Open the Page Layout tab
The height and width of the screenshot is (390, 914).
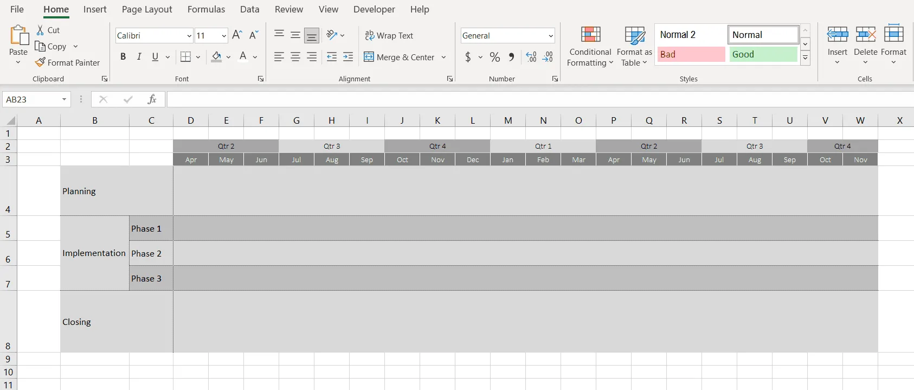coord(147,9)
